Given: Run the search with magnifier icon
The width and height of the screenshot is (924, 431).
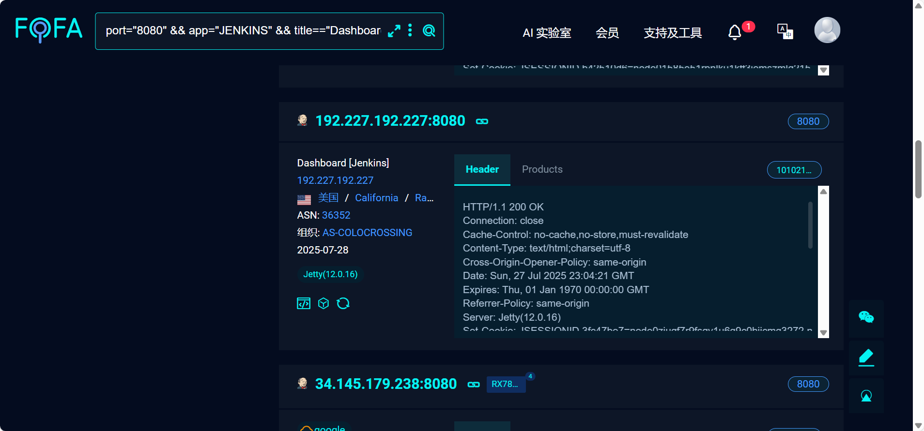Looking at the screenshot, I should tap(429, 30).
